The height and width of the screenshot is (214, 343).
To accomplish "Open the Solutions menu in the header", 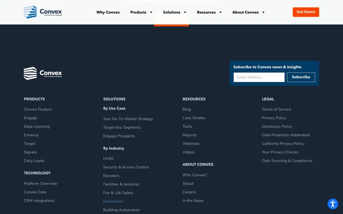I will click(171, 12).
